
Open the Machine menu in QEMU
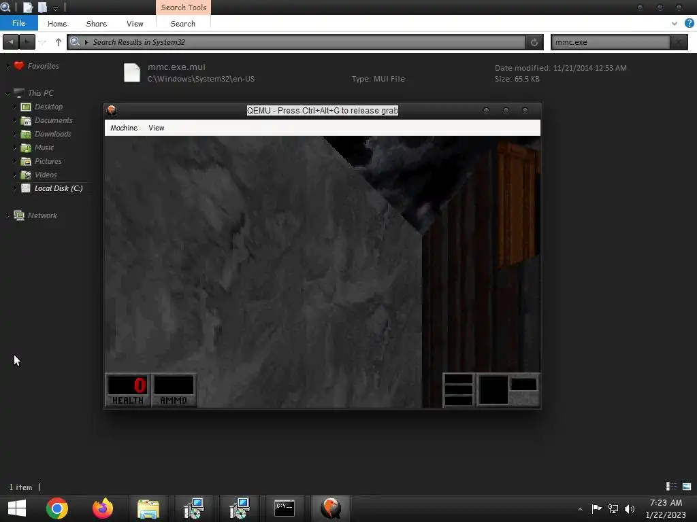124,128
